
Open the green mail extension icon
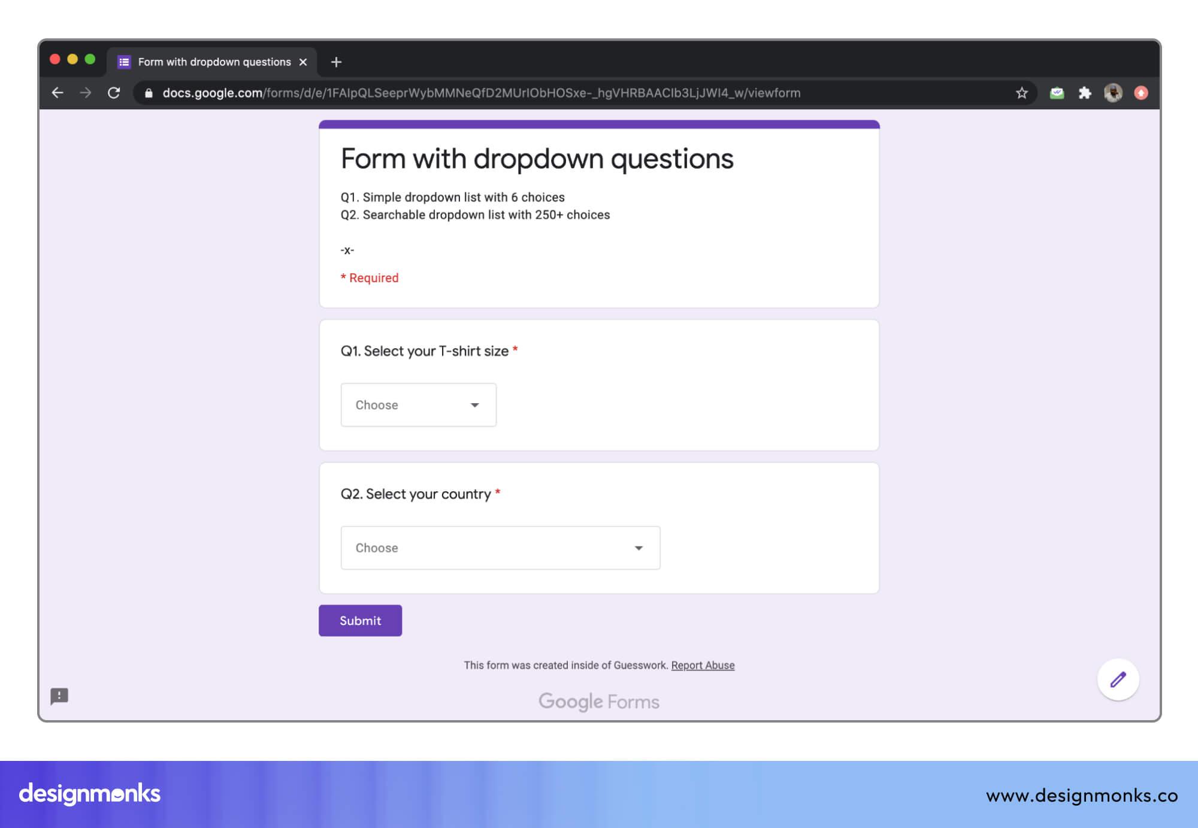[x=1057, y=93]
